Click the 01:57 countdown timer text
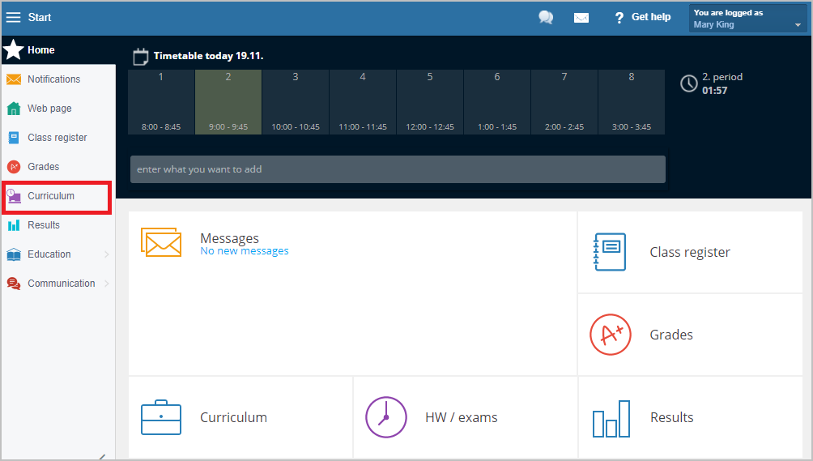The width and height of the screenshot is (813, 461). 714,90
